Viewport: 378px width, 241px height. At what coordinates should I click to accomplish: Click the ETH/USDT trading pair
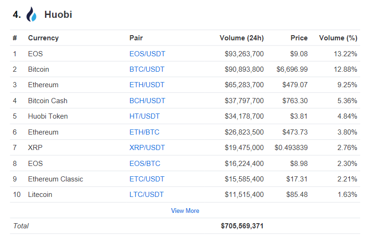click(x=147, y=85)
